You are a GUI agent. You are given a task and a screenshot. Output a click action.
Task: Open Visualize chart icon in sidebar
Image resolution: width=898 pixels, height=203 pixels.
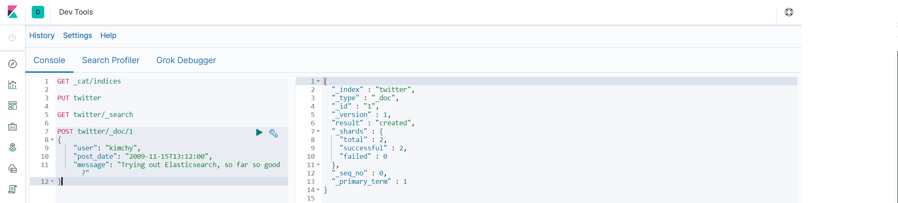pos(13,85)
